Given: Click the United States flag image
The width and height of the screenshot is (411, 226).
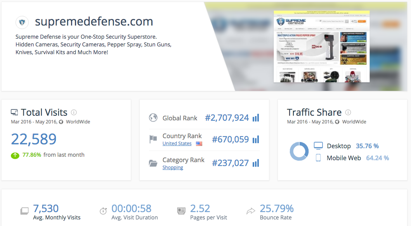Looking at the screenshot, I should coord(199,144).
